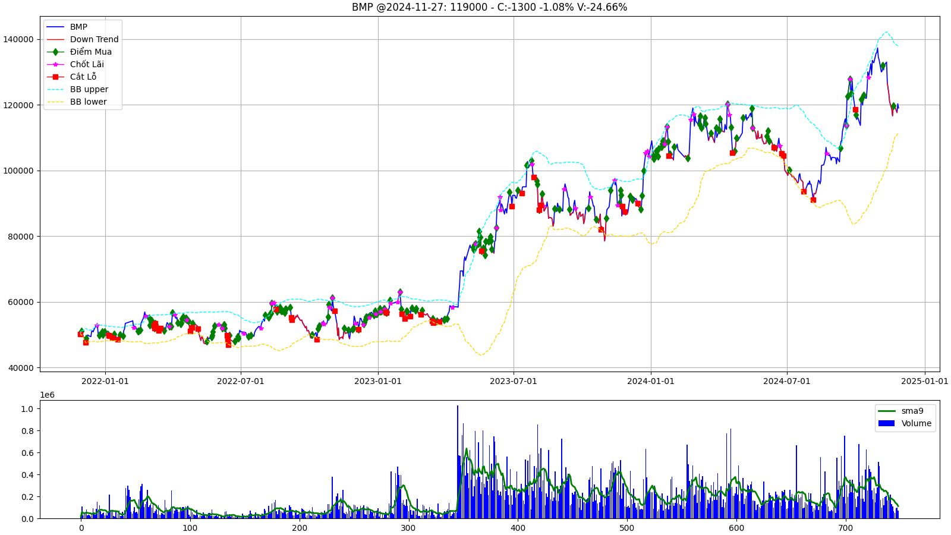
Task: Click the yellow BB lower legend line
Action: click(55, 102)
